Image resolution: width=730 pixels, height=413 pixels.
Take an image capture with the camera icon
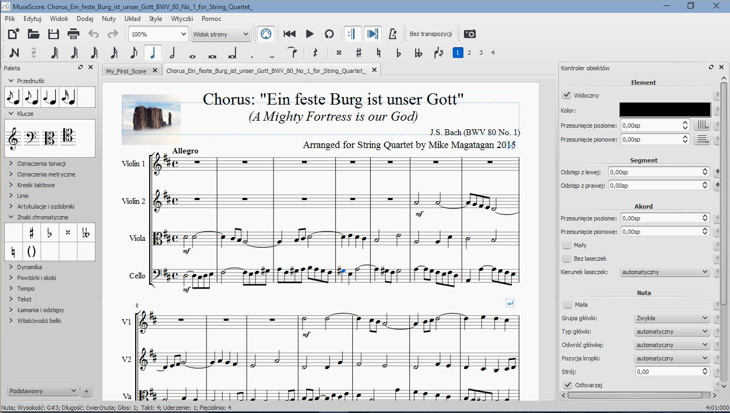coord(470,34)
